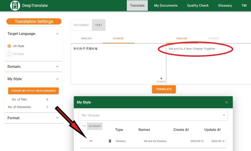Viewport: 251px width, 151px height.
Task: Open the Glossary menu item
Action: (225, 6)
